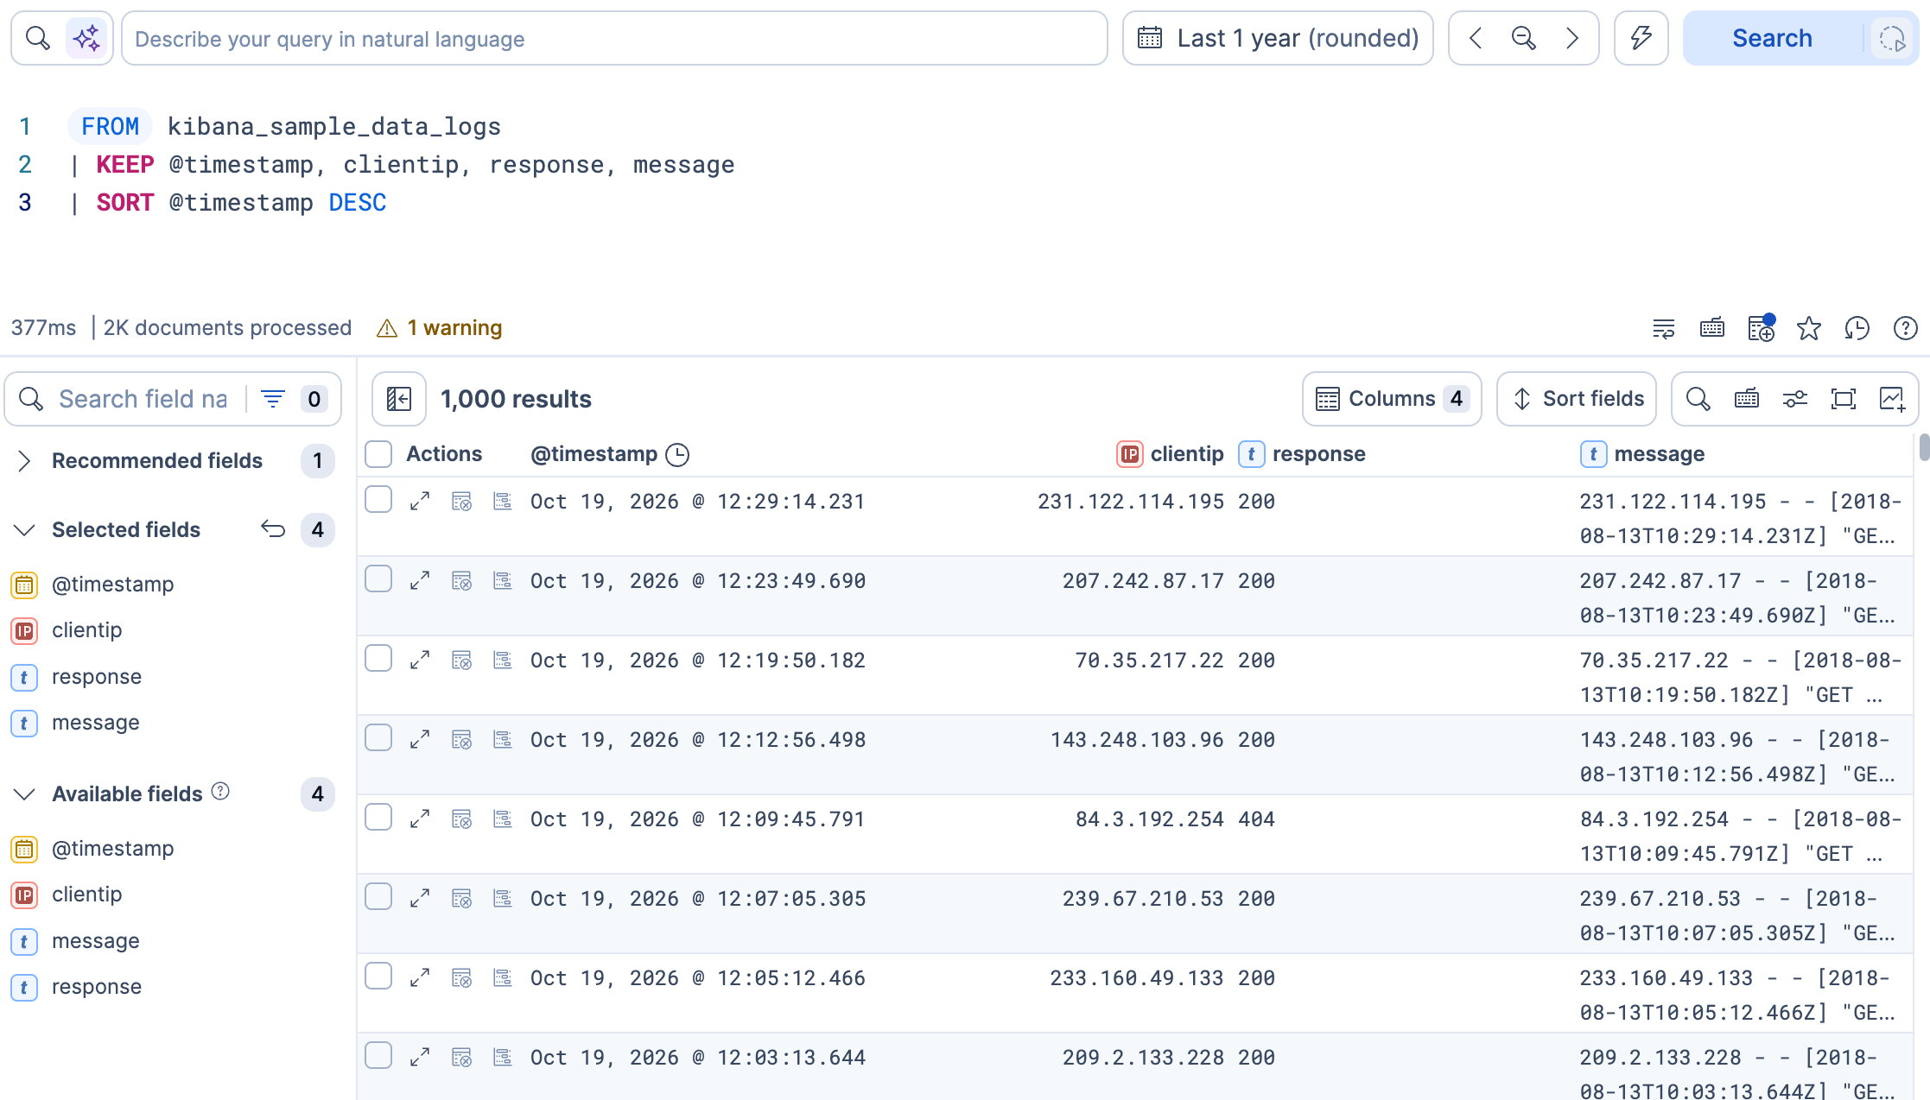The height and width of the screenshot is (1100, 1930).
Task: Open display options sliders icon
Action: 1795,399
